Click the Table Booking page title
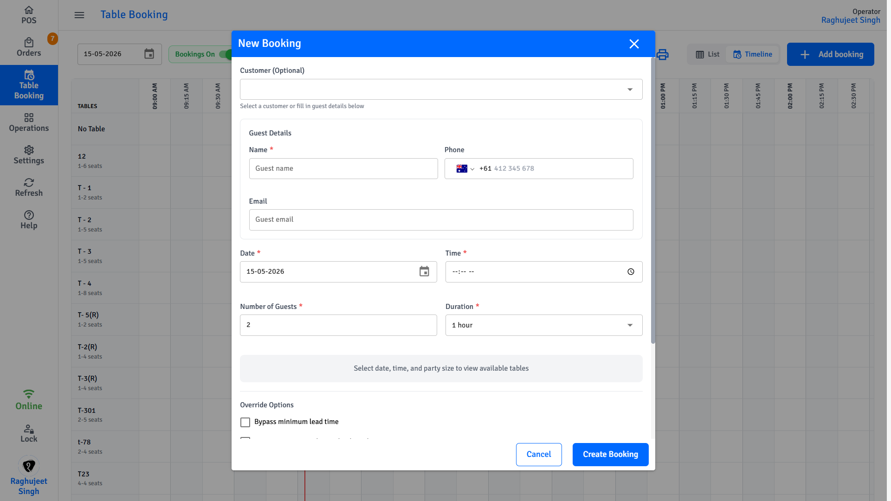The height and width of the screenshot is (501, 891). [134, 15]
